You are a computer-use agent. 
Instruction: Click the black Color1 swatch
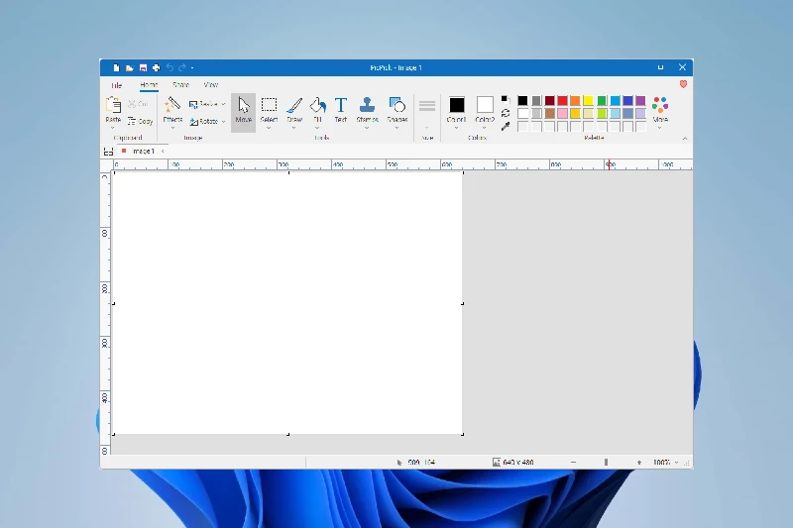[x=457, y=105]
